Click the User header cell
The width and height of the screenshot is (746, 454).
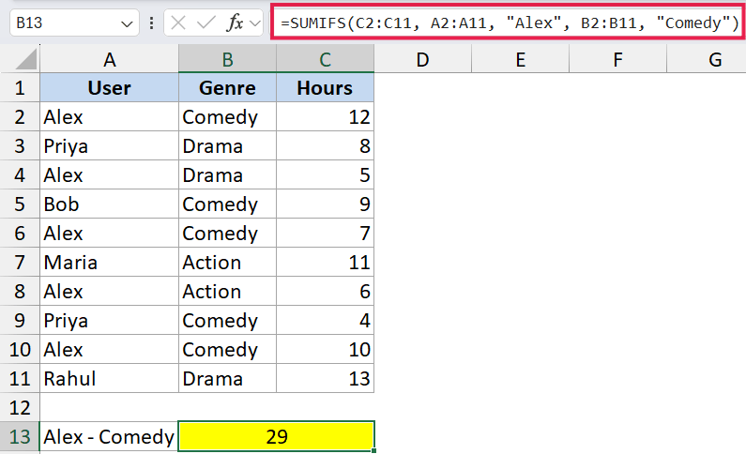click(x=110, y=88)
